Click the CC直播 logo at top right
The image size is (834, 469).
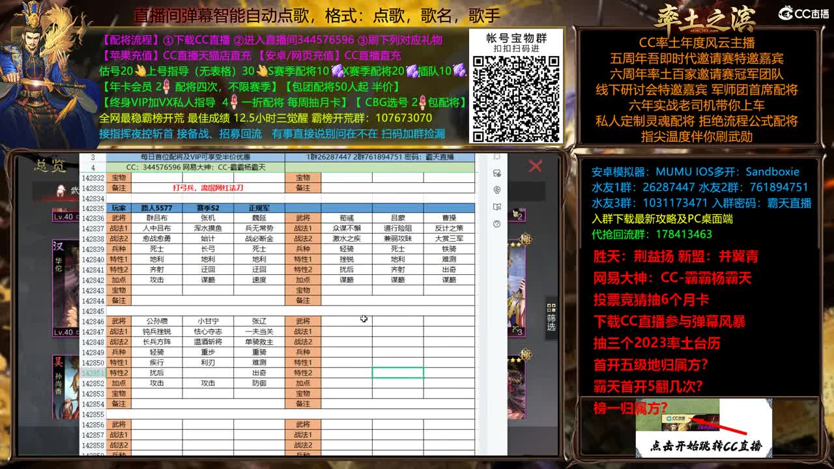(x=804, y=13)
